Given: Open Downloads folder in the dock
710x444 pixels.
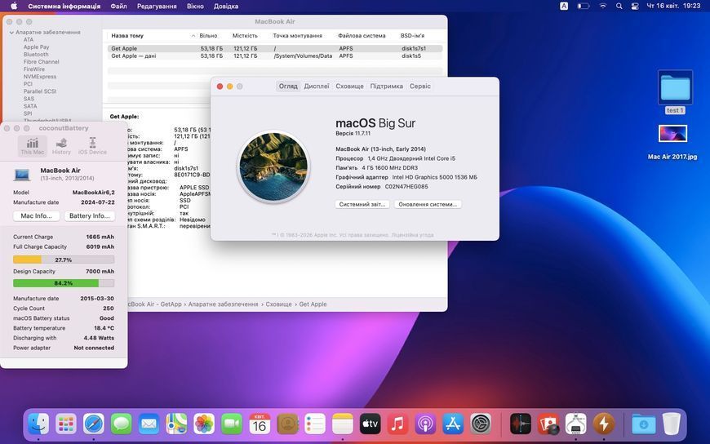Looking at the screenshot, I should tap(643, 424).
